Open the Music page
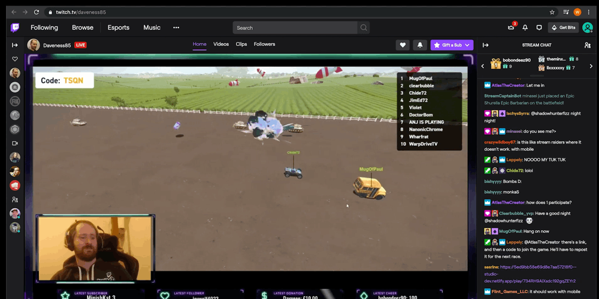Screen dimensions: 599x299 [x=152, y=28]
